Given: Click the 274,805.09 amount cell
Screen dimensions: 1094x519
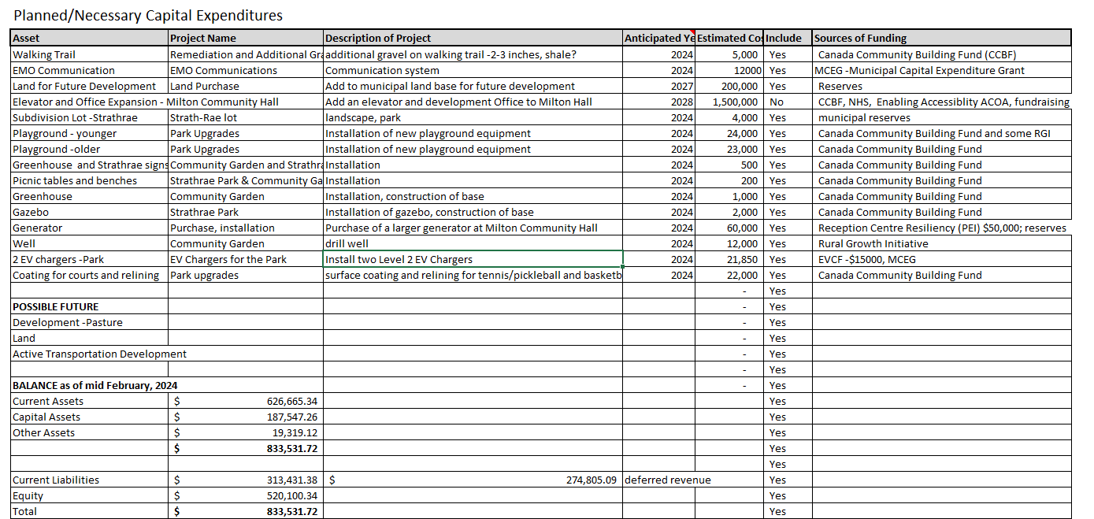Looking at the screenshot, I should coord(473,480).
